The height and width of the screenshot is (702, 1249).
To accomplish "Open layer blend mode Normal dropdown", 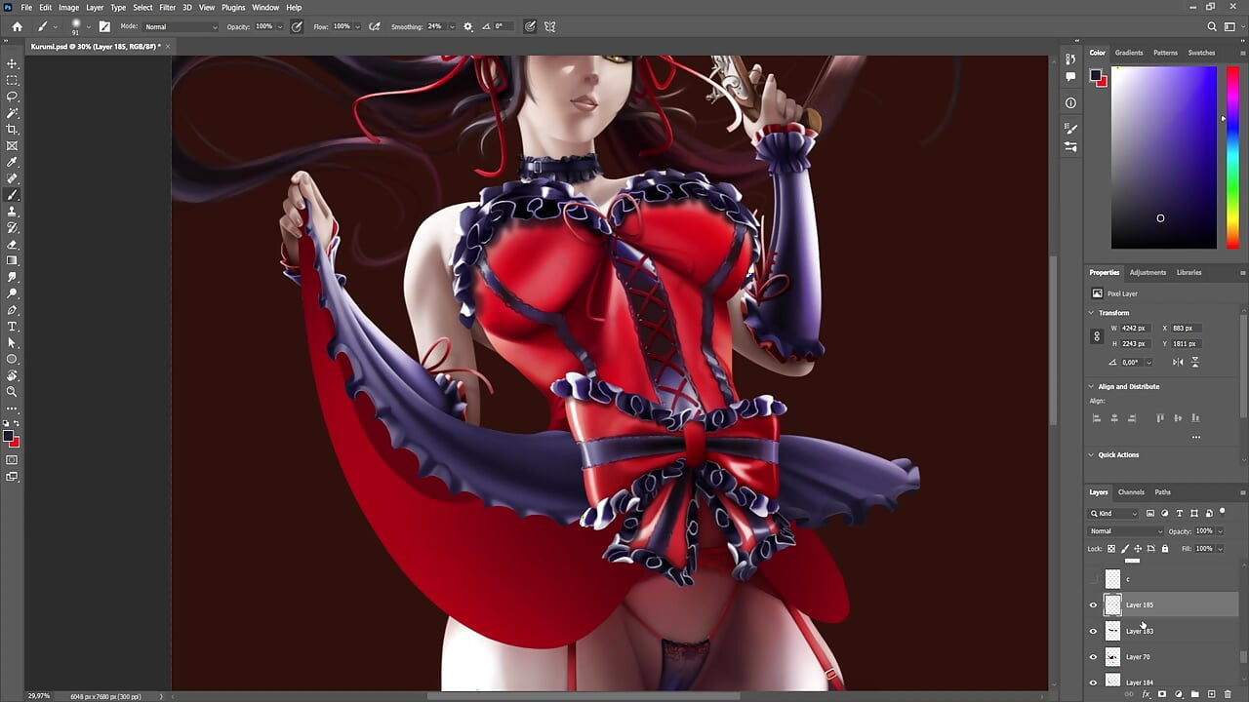I will coord(1126,531).
